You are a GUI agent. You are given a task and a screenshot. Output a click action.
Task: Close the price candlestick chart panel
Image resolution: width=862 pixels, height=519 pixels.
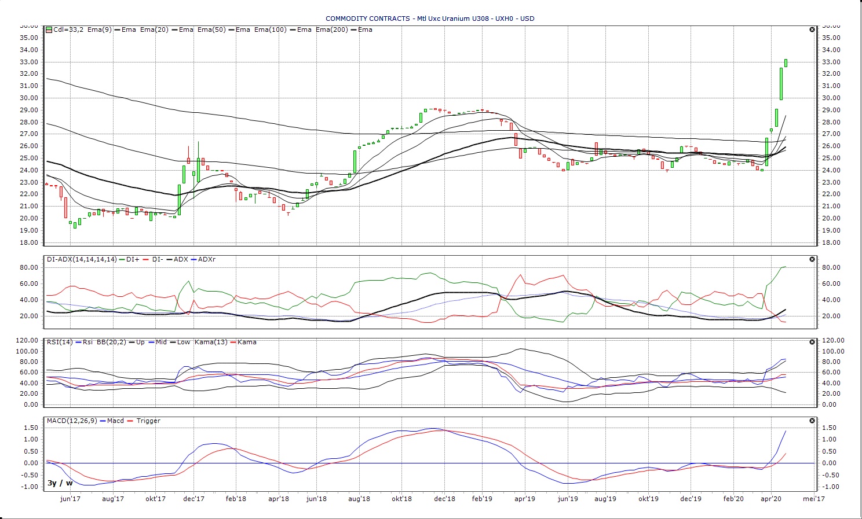coord(812,30)
